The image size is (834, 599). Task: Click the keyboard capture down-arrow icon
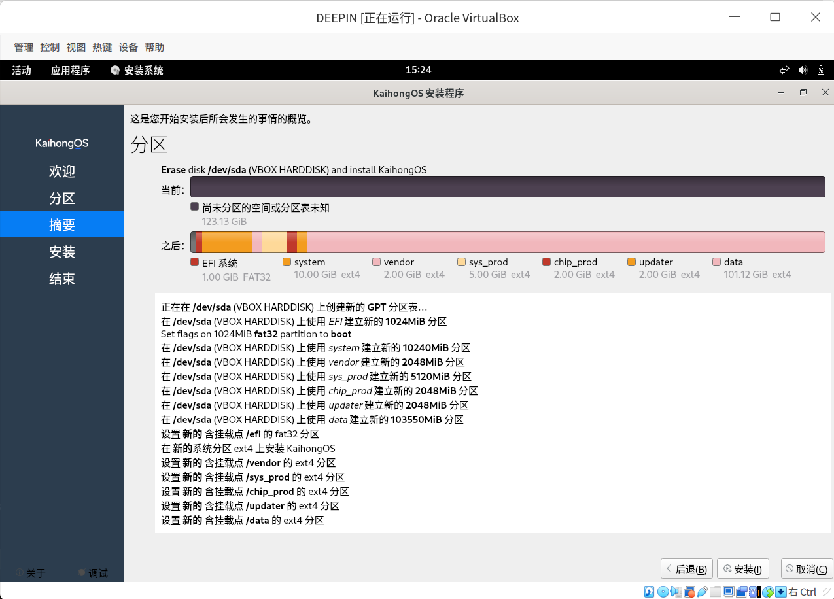coord(780,592)
